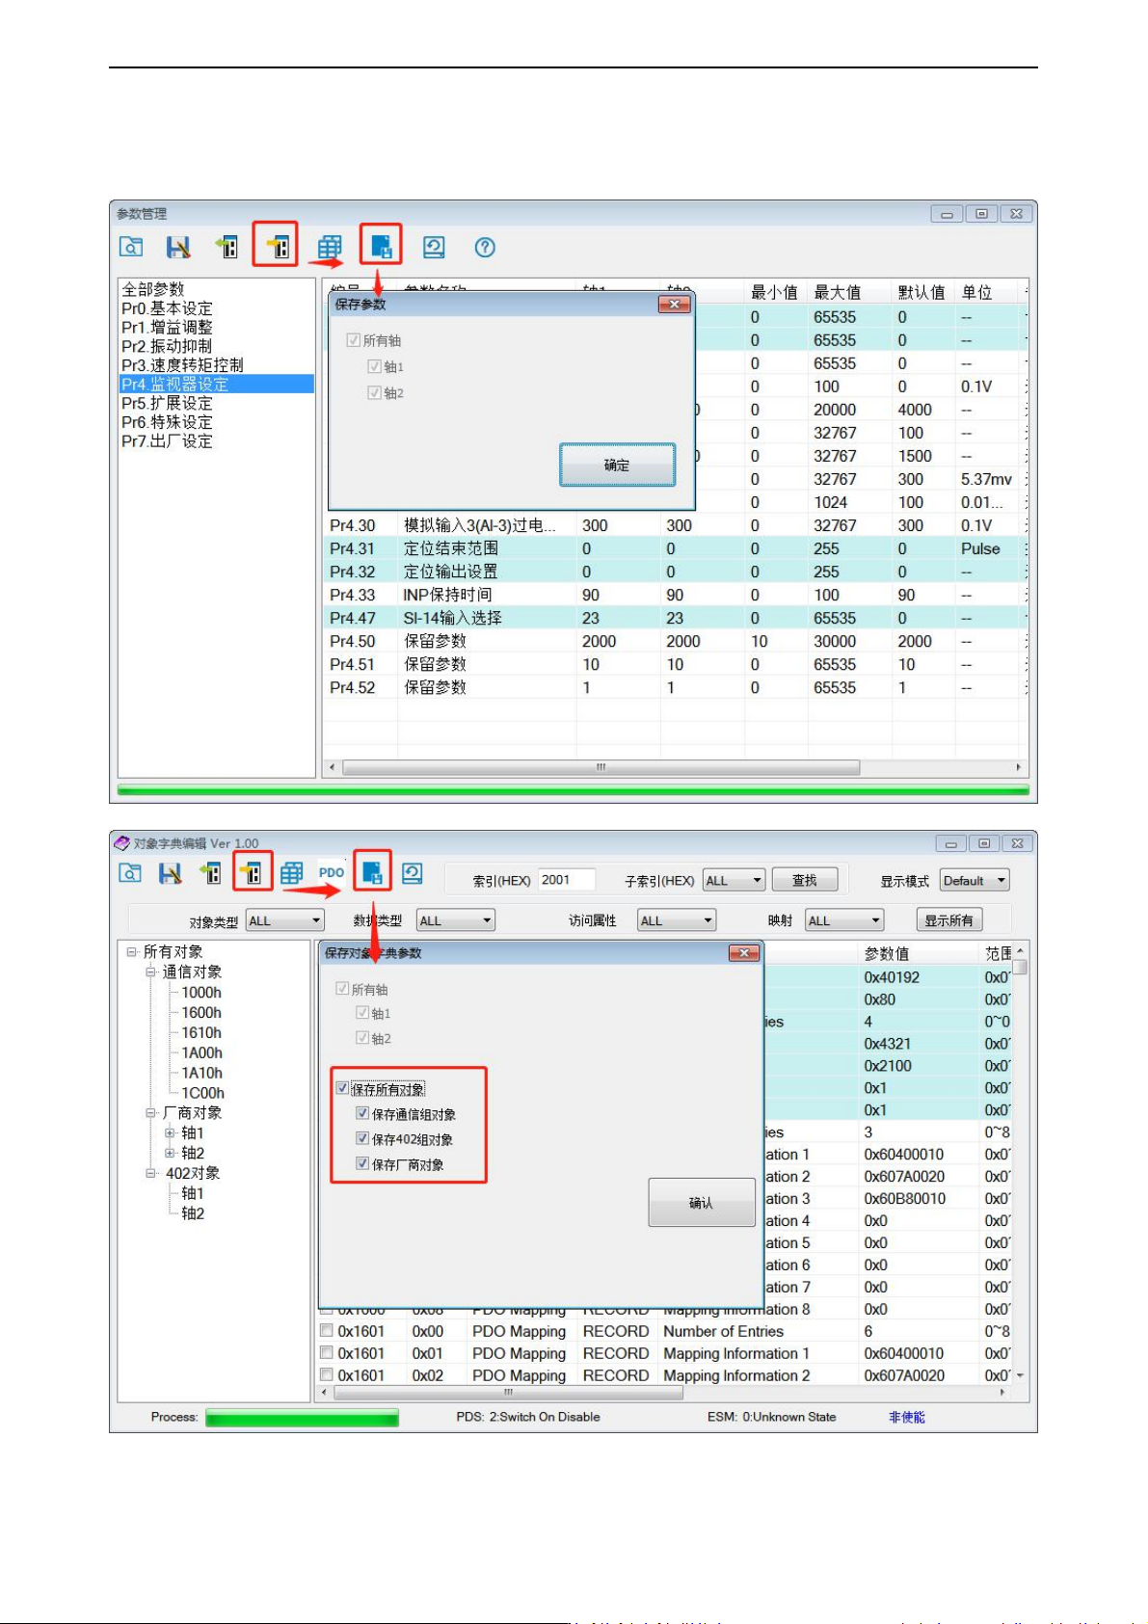Click restore-defaults icon in 参数管理 toolbar

(434, 248)
